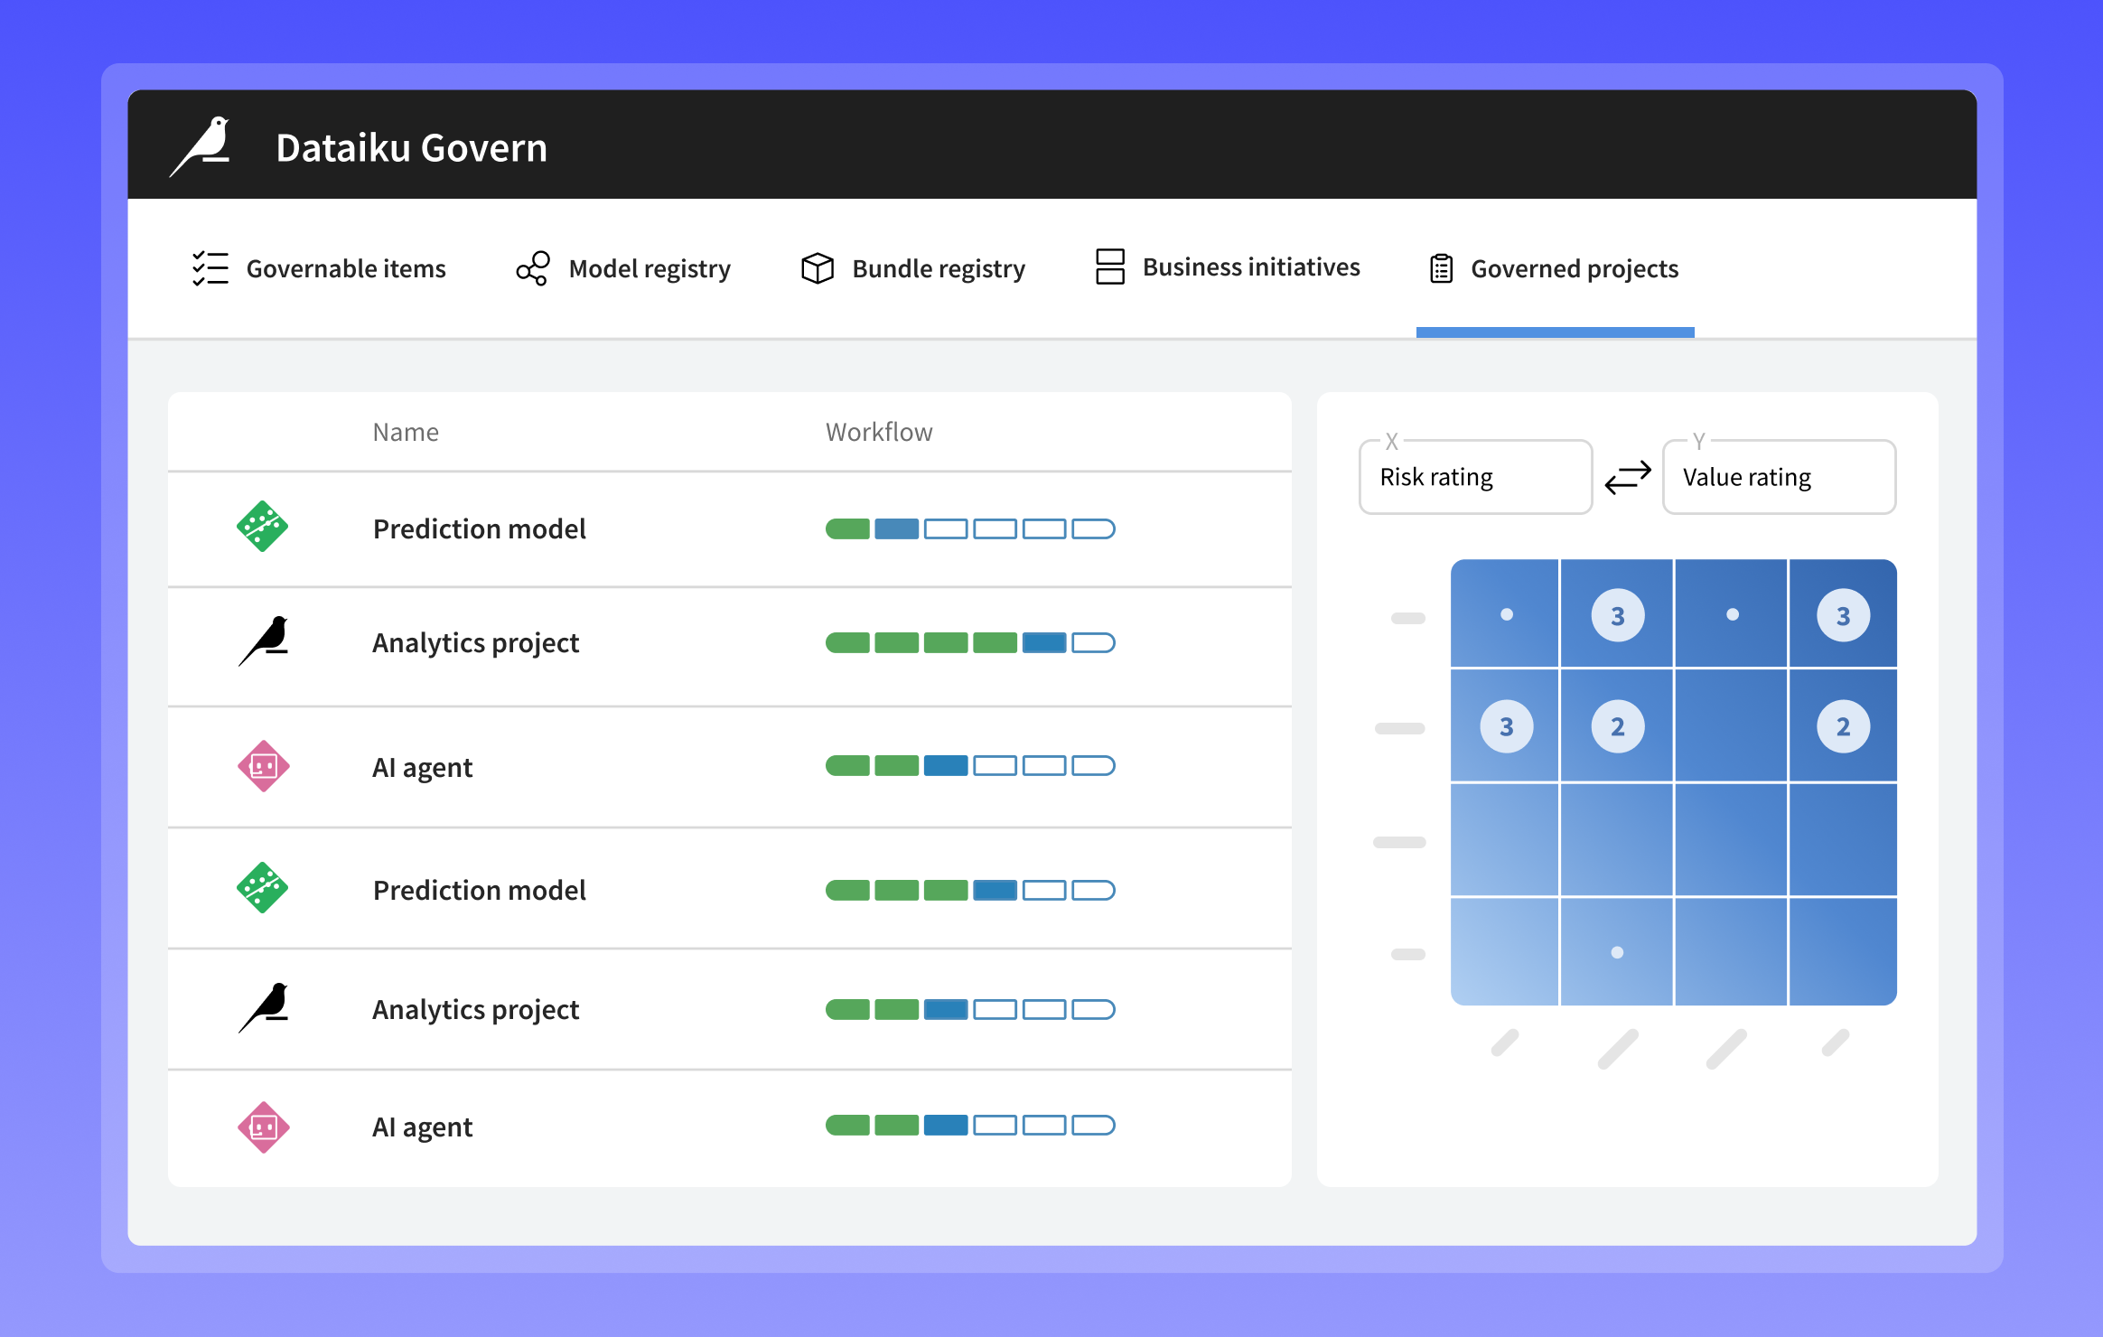Click the first Prediction model green icon
The image size is (2103, 1337).
pyautogui.click(x=262, y=527)
